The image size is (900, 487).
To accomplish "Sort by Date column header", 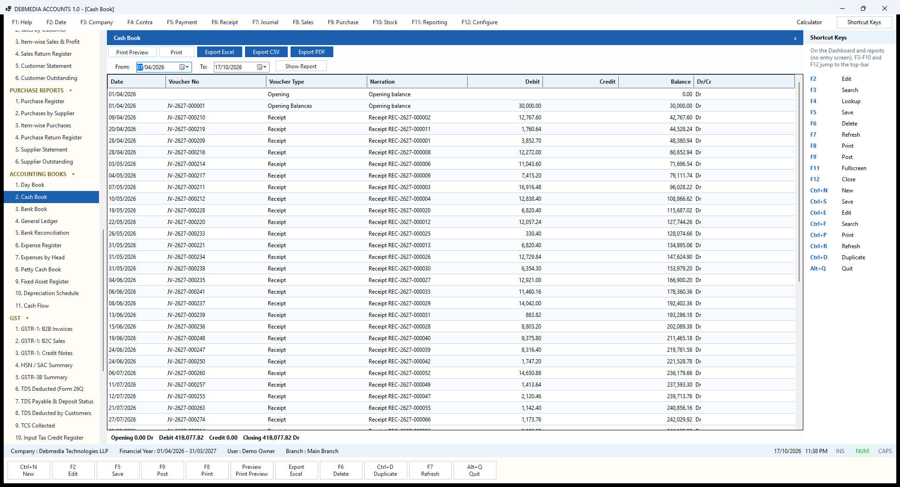I will (137, 82).
